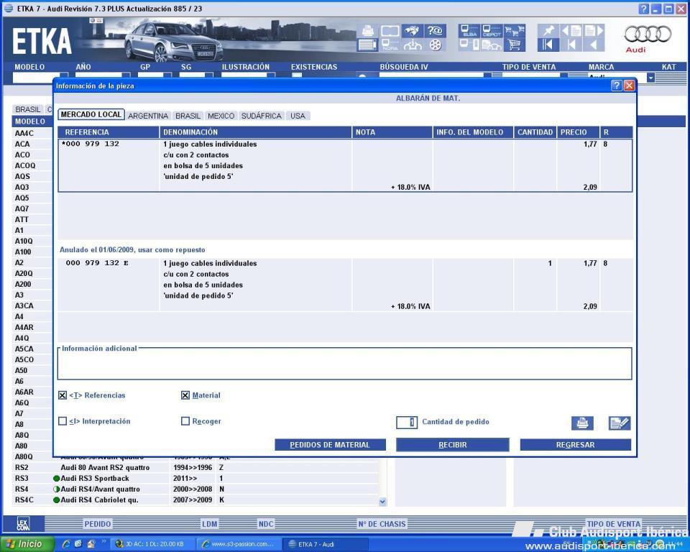Screen dimensions: 690x552
Task: Close the Información de la pieza dialog
Action: pyautogui.click(x=630, y=86)
